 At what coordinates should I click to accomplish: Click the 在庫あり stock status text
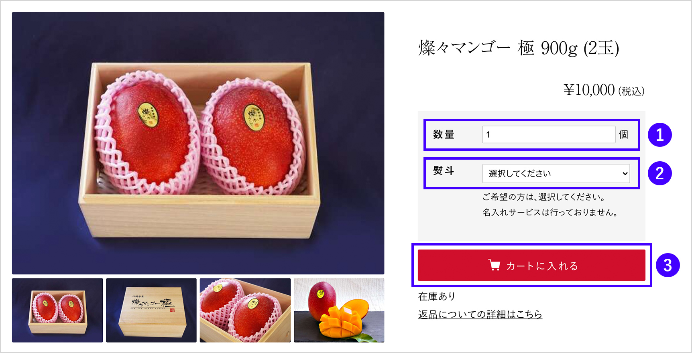click(x=437, y=296)
